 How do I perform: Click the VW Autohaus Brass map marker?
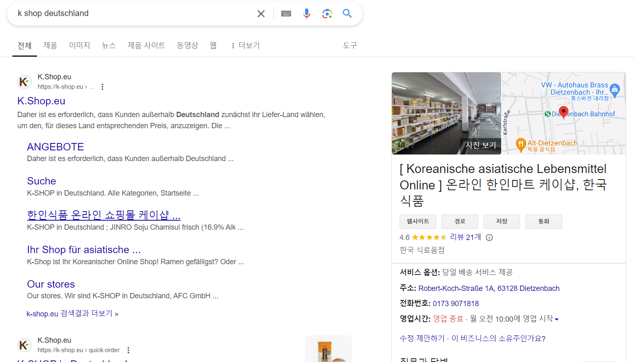[615, 90]
